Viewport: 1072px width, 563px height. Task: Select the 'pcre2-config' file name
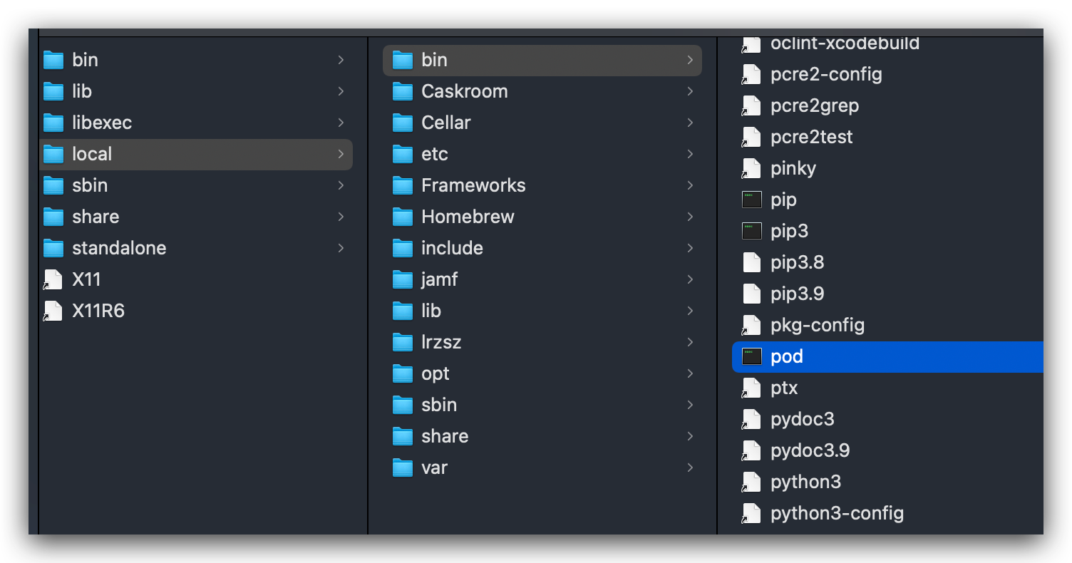click(826, 74)
